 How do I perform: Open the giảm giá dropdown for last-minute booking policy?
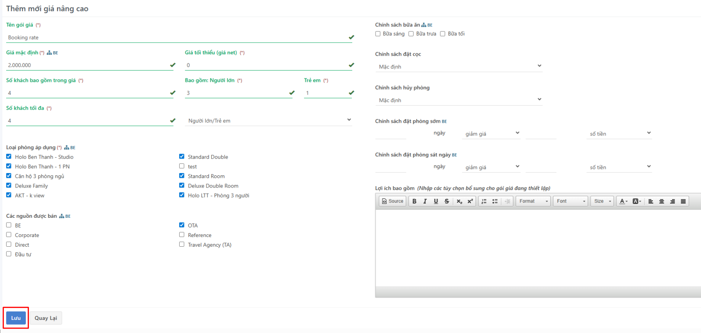tap(491, 167)
